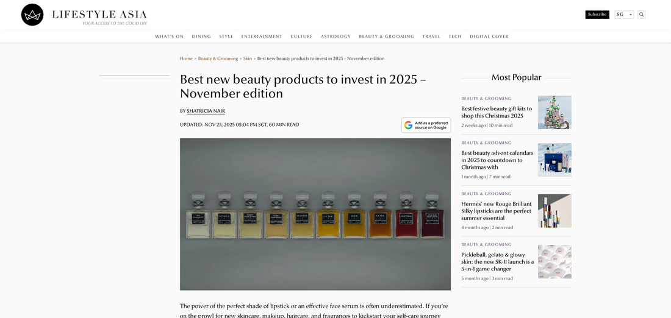Click '2 weeks ago | 10 min read' text
The width and height of the screenshot is (671, 318).
click(487, 125)
